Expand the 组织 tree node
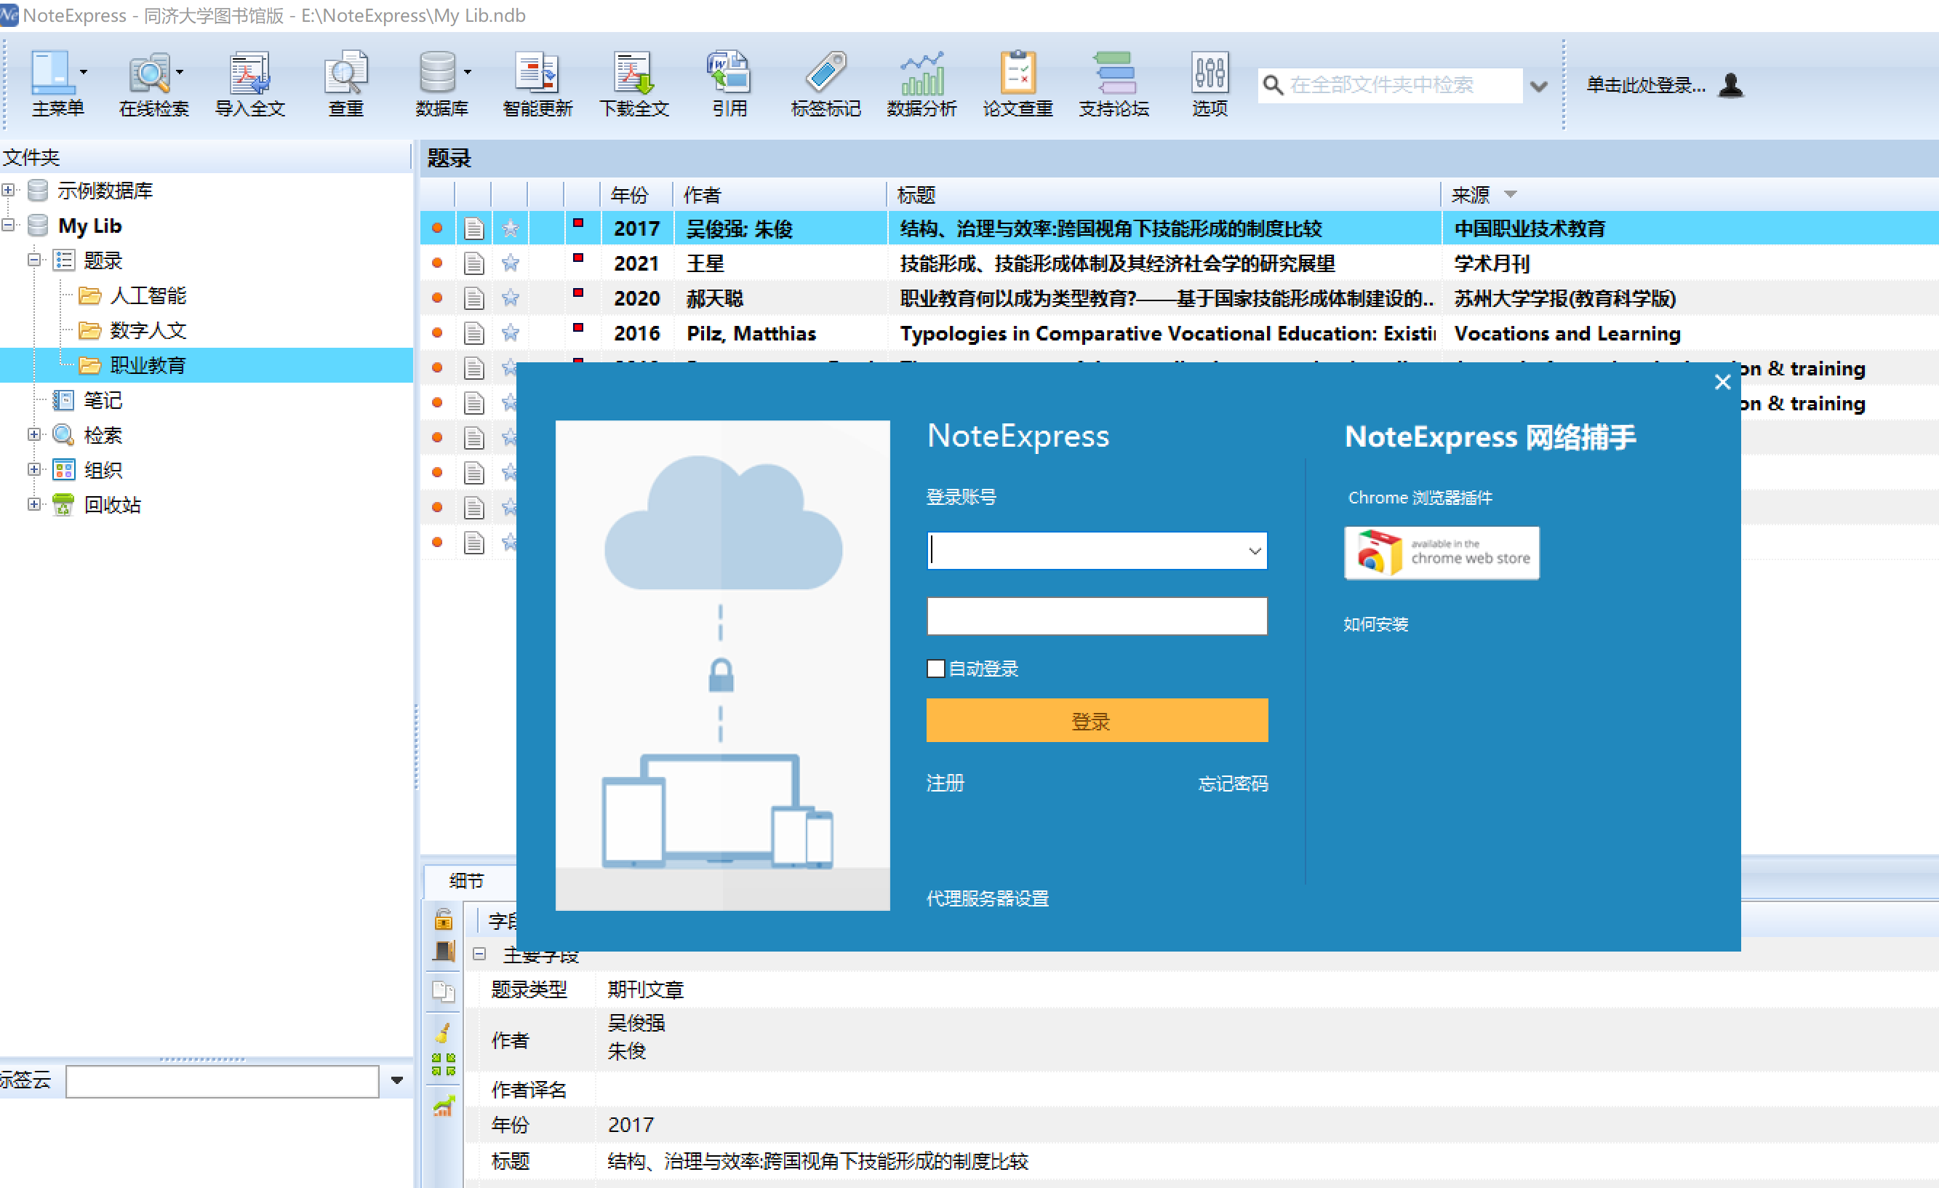 point(34,469)
